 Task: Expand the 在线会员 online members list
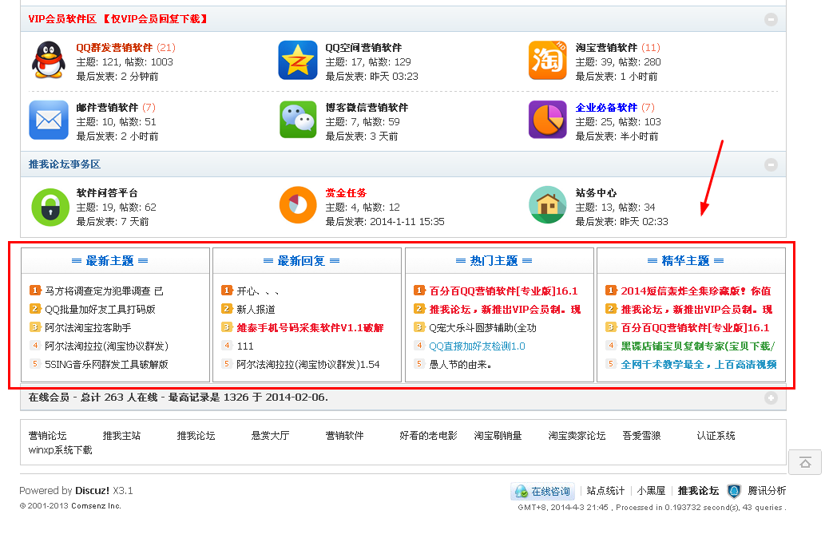771,398
